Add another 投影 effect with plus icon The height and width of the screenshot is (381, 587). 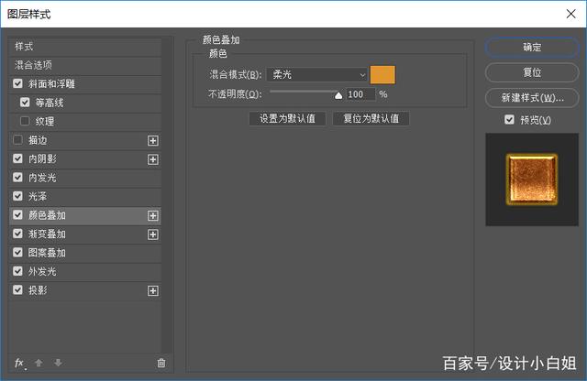[x=153, y=291]
